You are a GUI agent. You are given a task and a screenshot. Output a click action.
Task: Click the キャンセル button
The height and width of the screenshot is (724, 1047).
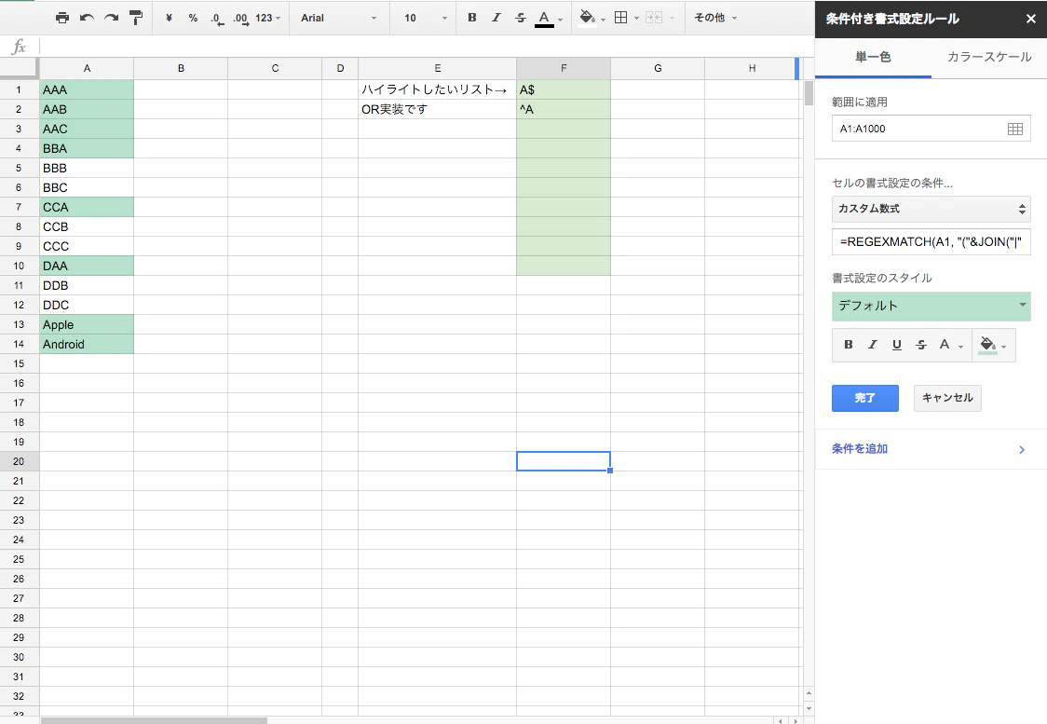pos(947,398)
